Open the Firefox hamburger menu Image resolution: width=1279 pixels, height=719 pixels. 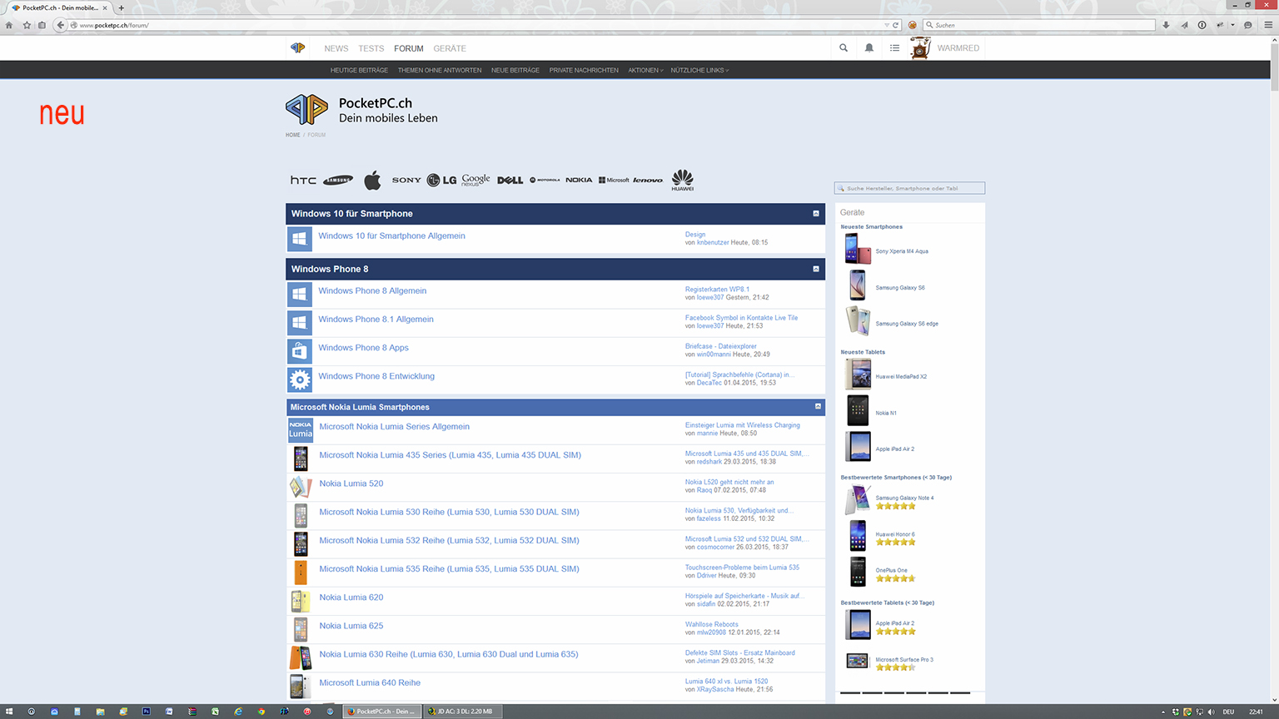click(x=1268, y=25)
